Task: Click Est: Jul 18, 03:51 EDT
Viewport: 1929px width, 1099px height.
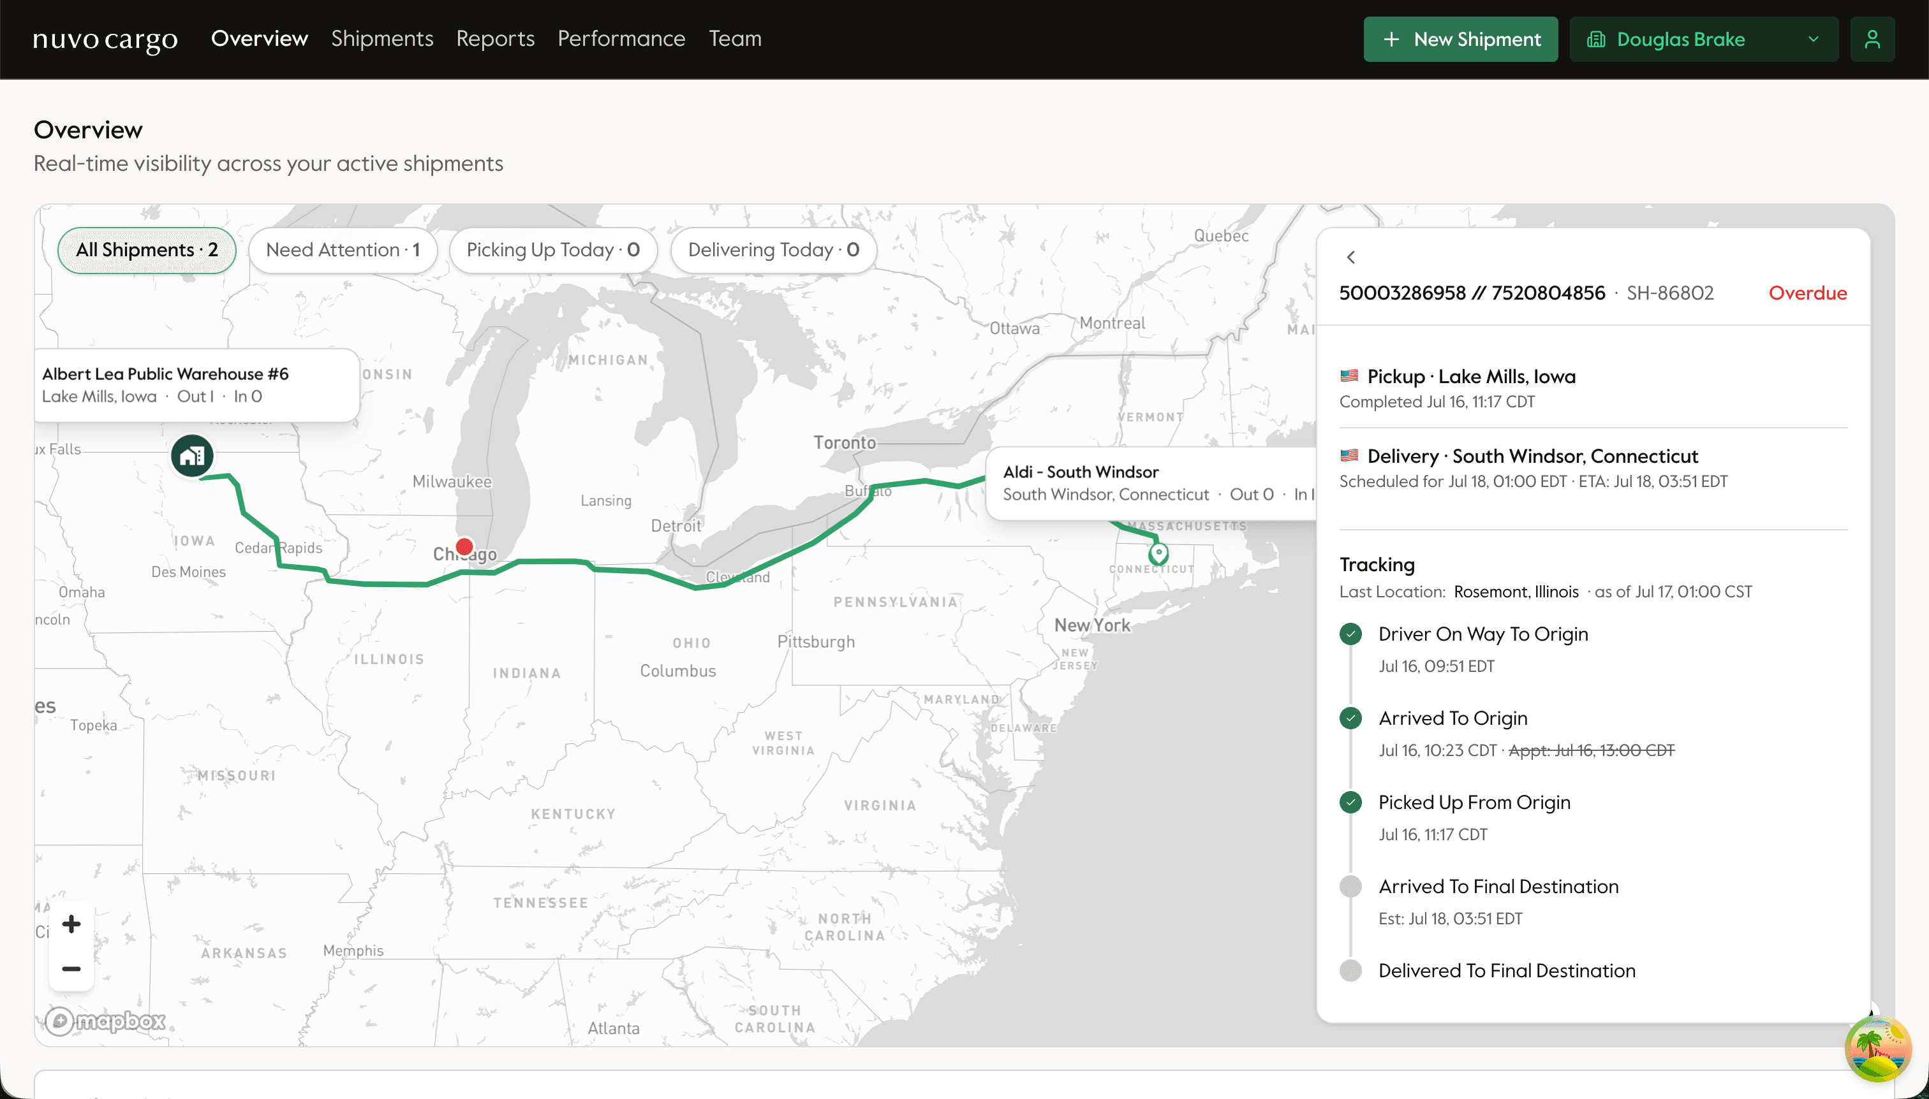Action: point(1450,919)
